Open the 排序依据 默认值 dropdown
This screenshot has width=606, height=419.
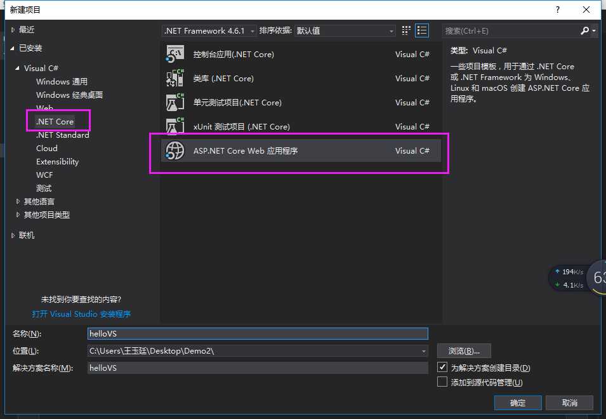point(345,30)
